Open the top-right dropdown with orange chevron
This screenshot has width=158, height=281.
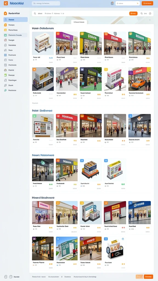pos(128,3)
